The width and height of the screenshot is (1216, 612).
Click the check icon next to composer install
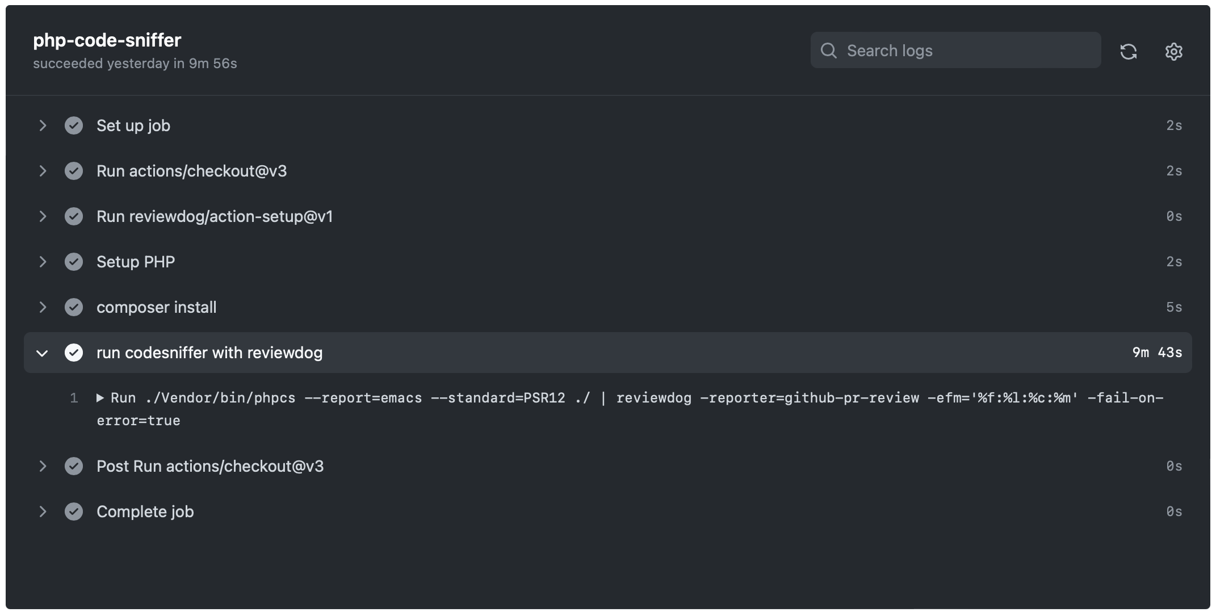point(74,307)
